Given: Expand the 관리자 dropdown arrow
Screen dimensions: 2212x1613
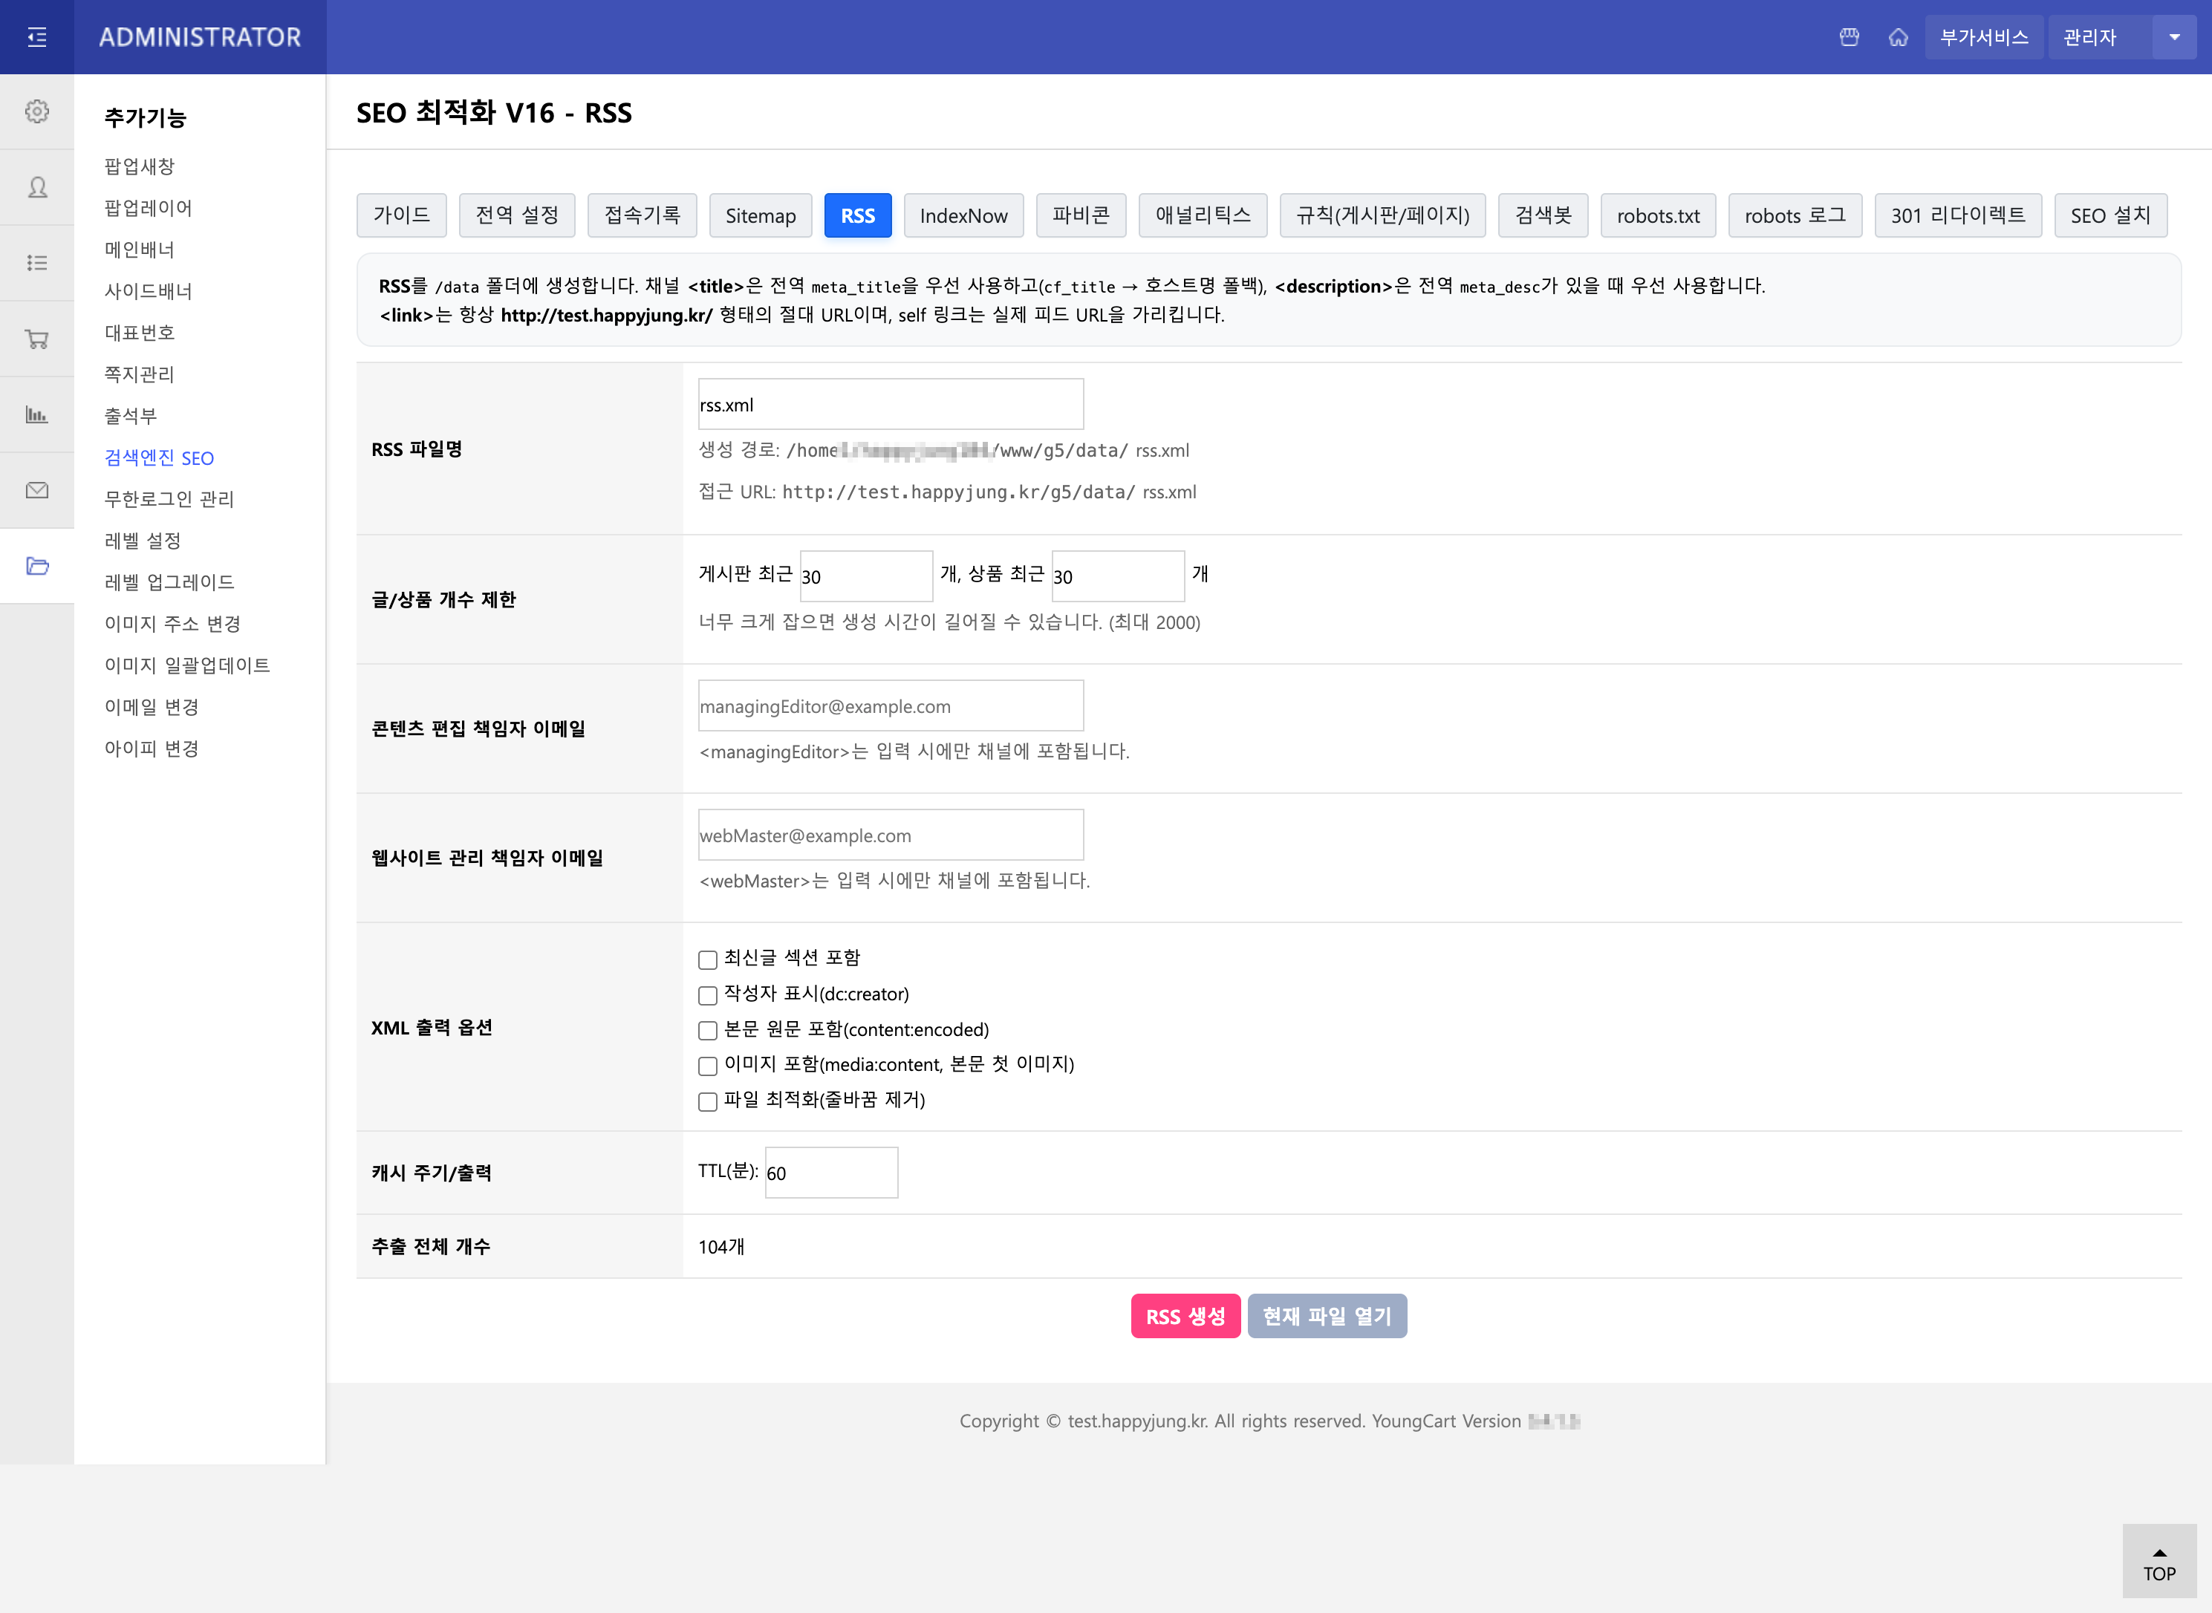Looking at the screenshot, I should [x=2174, y=37].
